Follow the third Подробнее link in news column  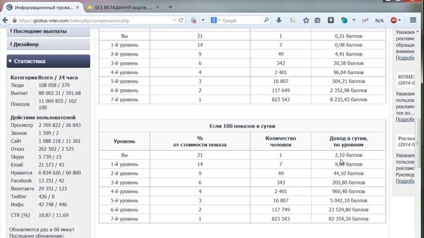405,181
